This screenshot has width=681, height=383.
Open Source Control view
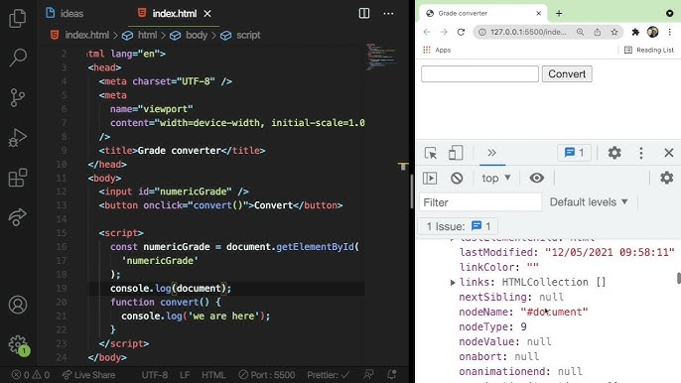pyautogui.click(x=18, y=97)
